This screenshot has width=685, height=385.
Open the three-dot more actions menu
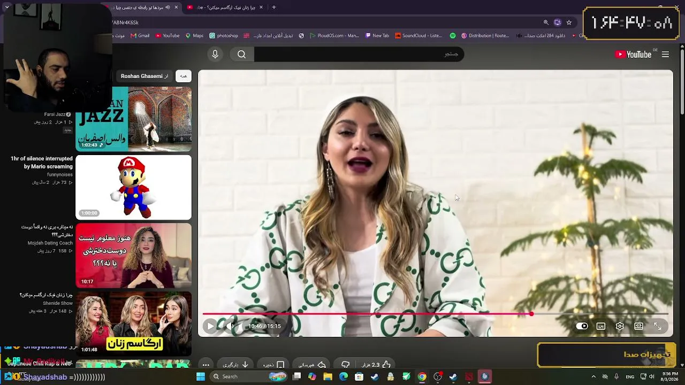point(205,365)
